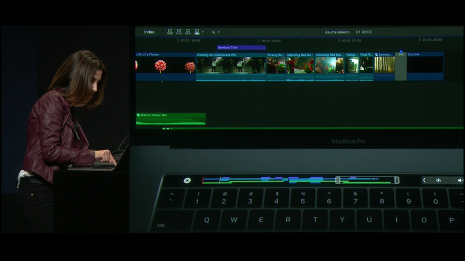Select the Makoto Music Mix audio clip
This screenshot has width=465, height=261.
(171, 119)
